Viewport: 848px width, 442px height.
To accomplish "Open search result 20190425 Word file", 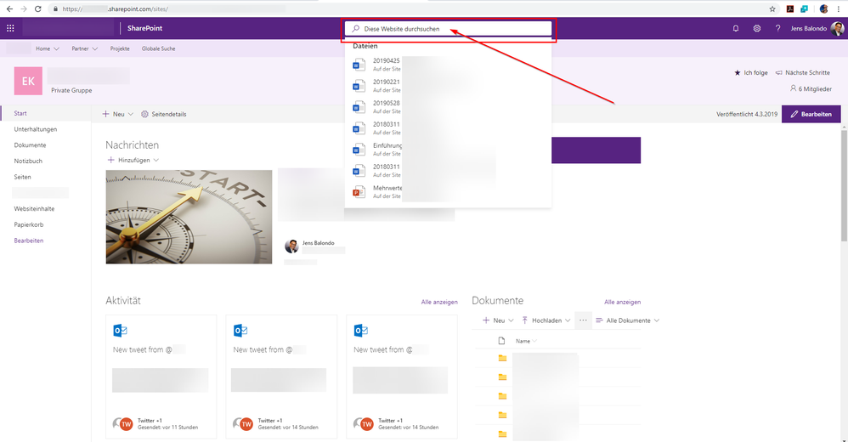I will click(448, 65).
